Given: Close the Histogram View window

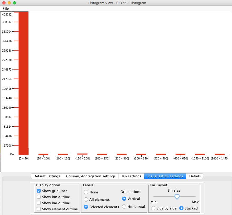Looking at the screenshot, I should coord(4,3).
